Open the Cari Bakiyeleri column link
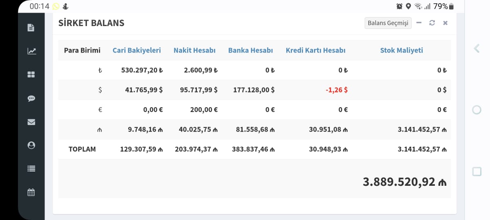Image resolution: width=490 pixels, height=220 pixels. (x=137, y=50)
